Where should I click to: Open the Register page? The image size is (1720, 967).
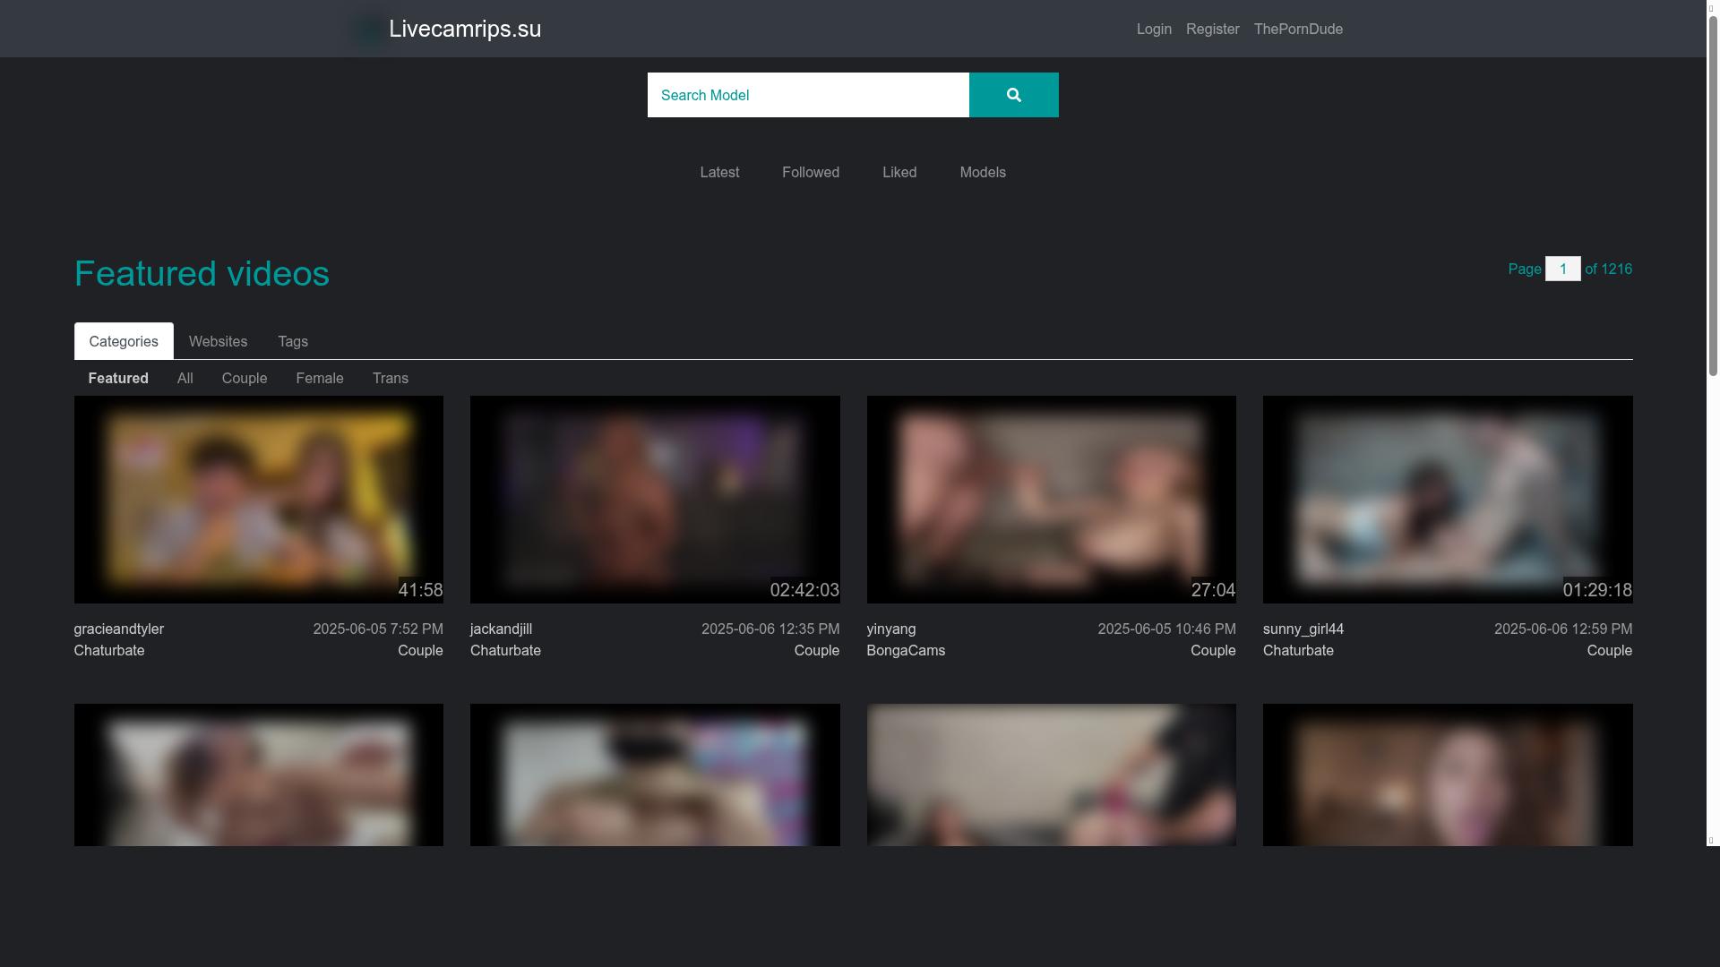click(1212, 29)
